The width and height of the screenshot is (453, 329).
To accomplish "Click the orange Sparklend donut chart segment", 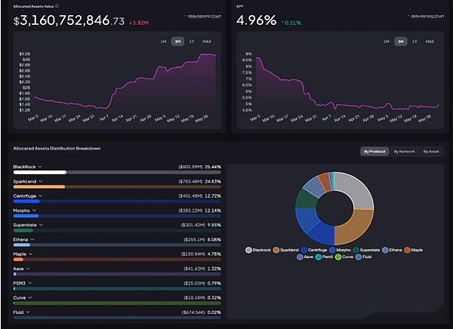I will coord(356,226).
